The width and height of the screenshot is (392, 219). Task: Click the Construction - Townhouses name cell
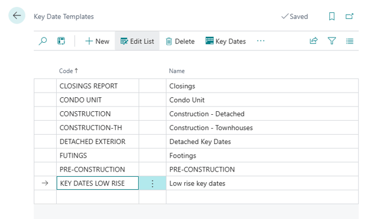click(x=262, y=128)
